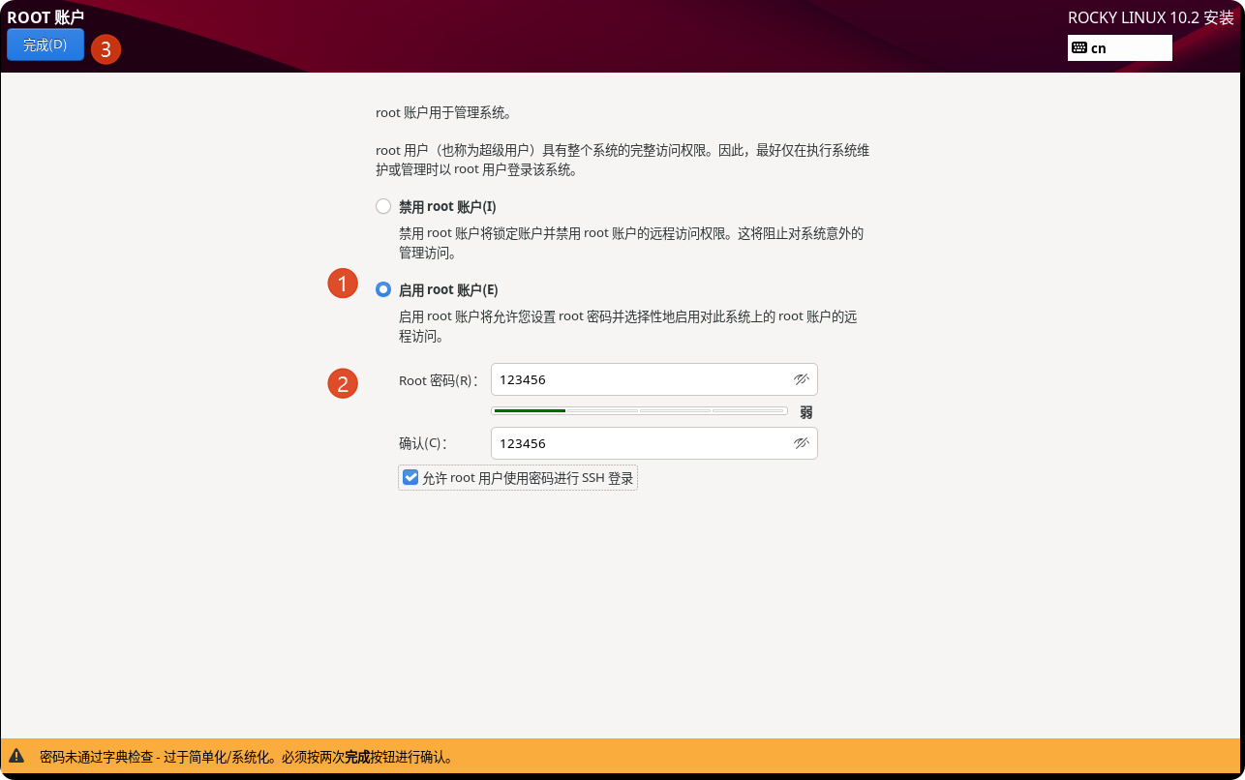Viewport: 1245px width, 780px height.
Task: Click the ROOT 账户 page title
Action: point(46,16)
